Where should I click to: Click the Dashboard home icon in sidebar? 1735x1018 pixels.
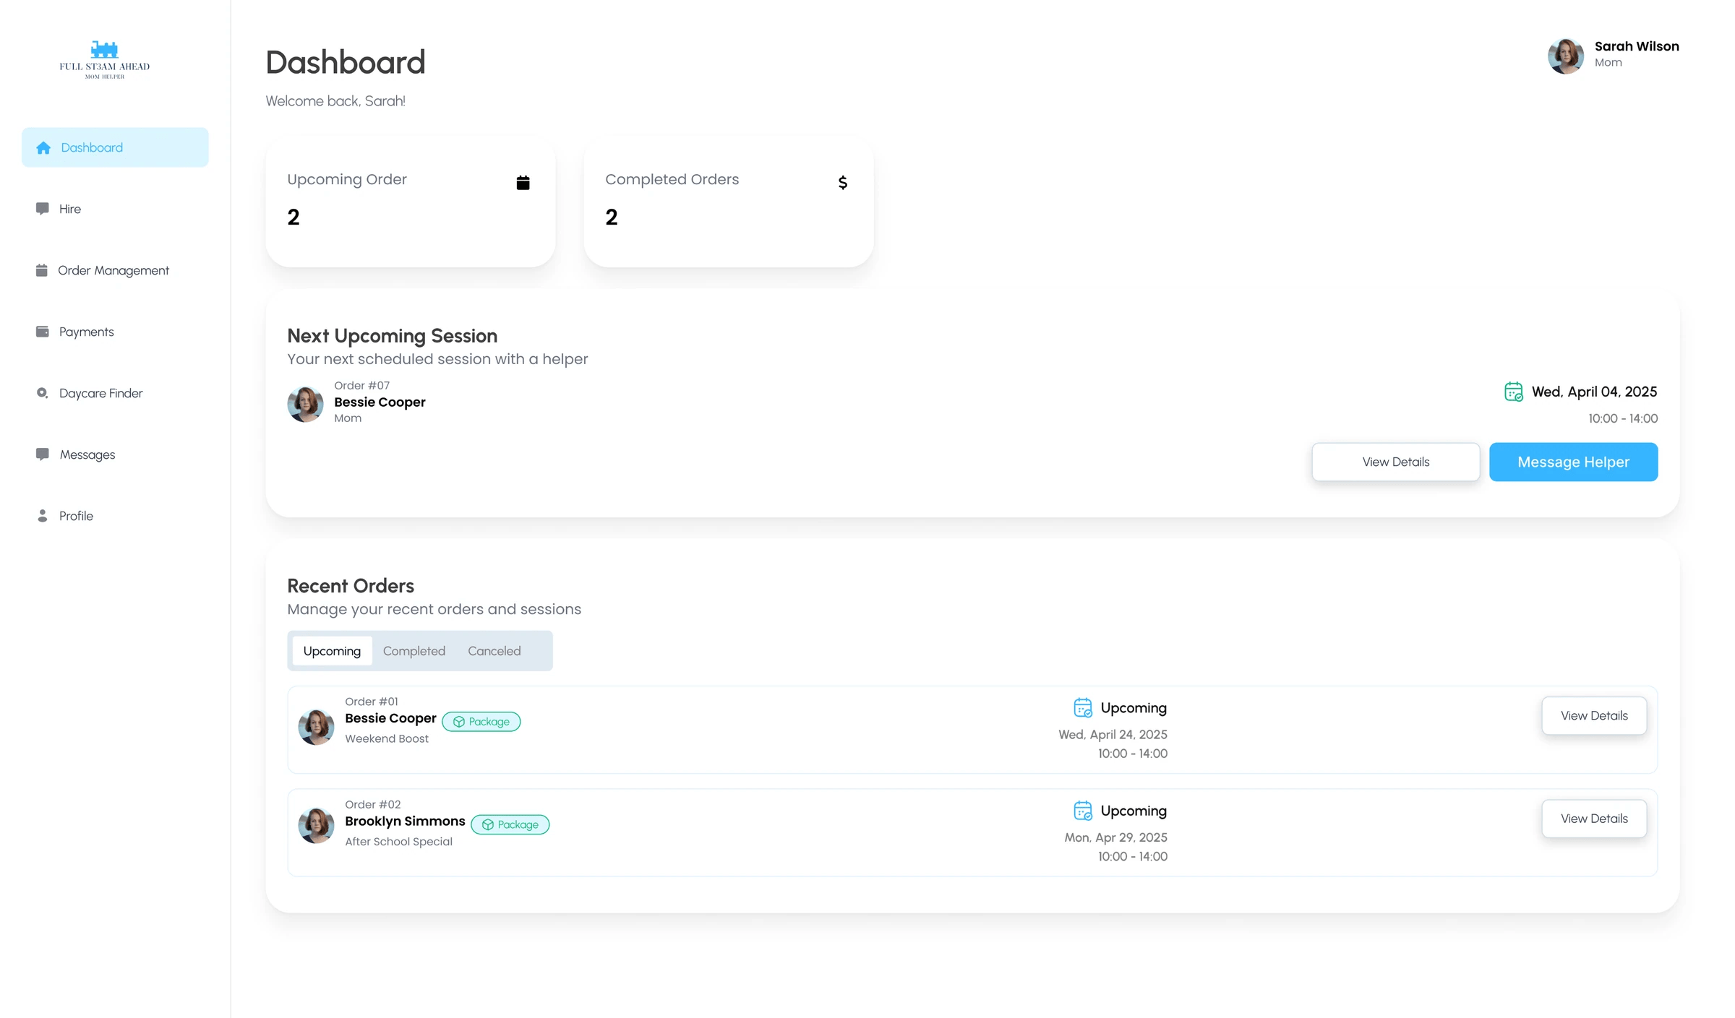[43, 147]
